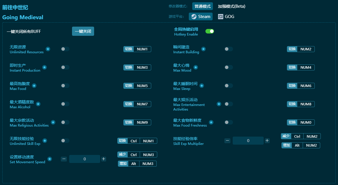Viewport: 338px width, 185px height.
Task: Click 切换 hotkey button for NUM2
Action: 292,49
